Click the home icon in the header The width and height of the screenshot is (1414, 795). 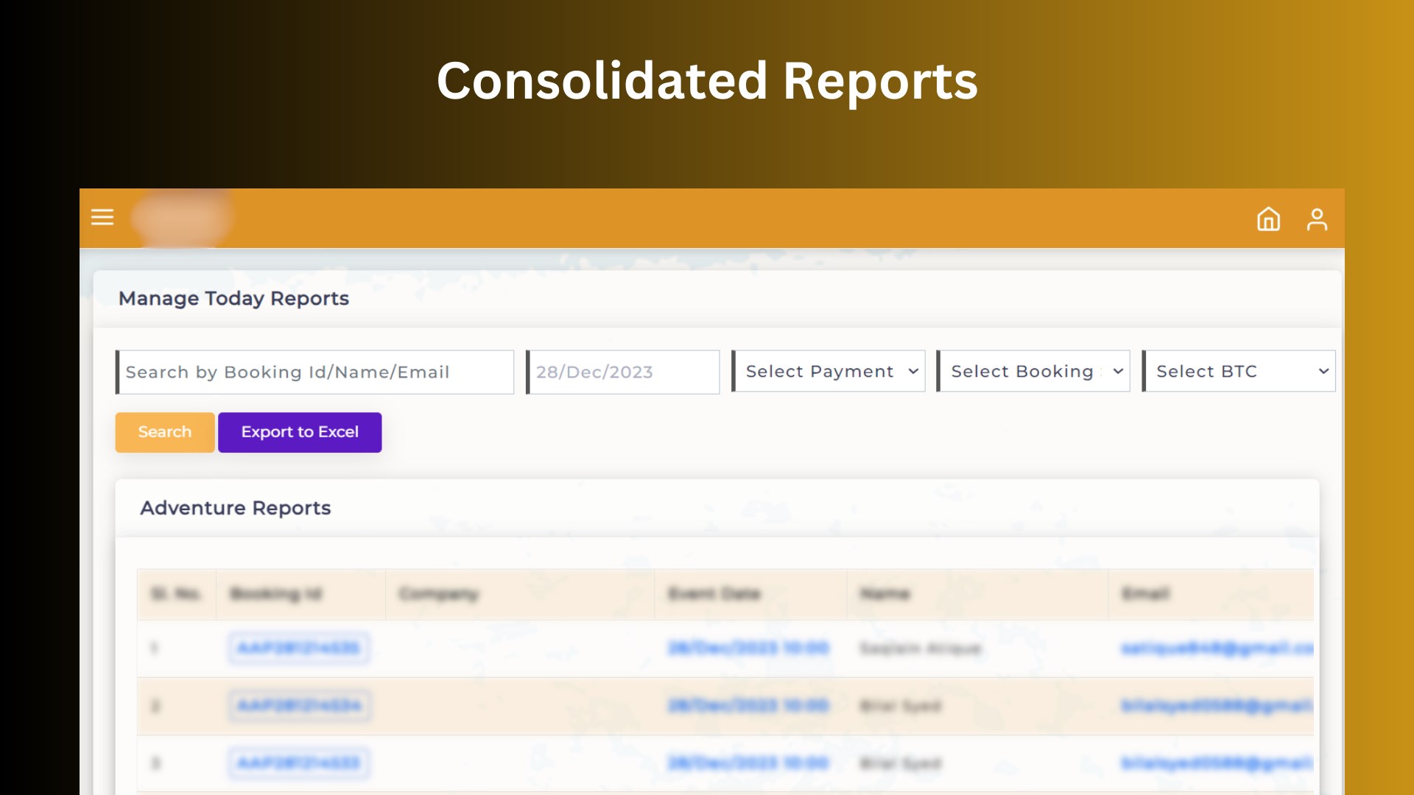(1269, 219)
